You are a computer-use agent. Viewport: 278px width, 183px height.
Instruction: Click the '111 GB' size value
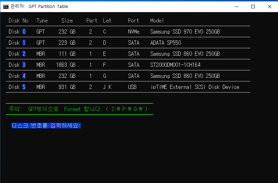tap(67, 54)
